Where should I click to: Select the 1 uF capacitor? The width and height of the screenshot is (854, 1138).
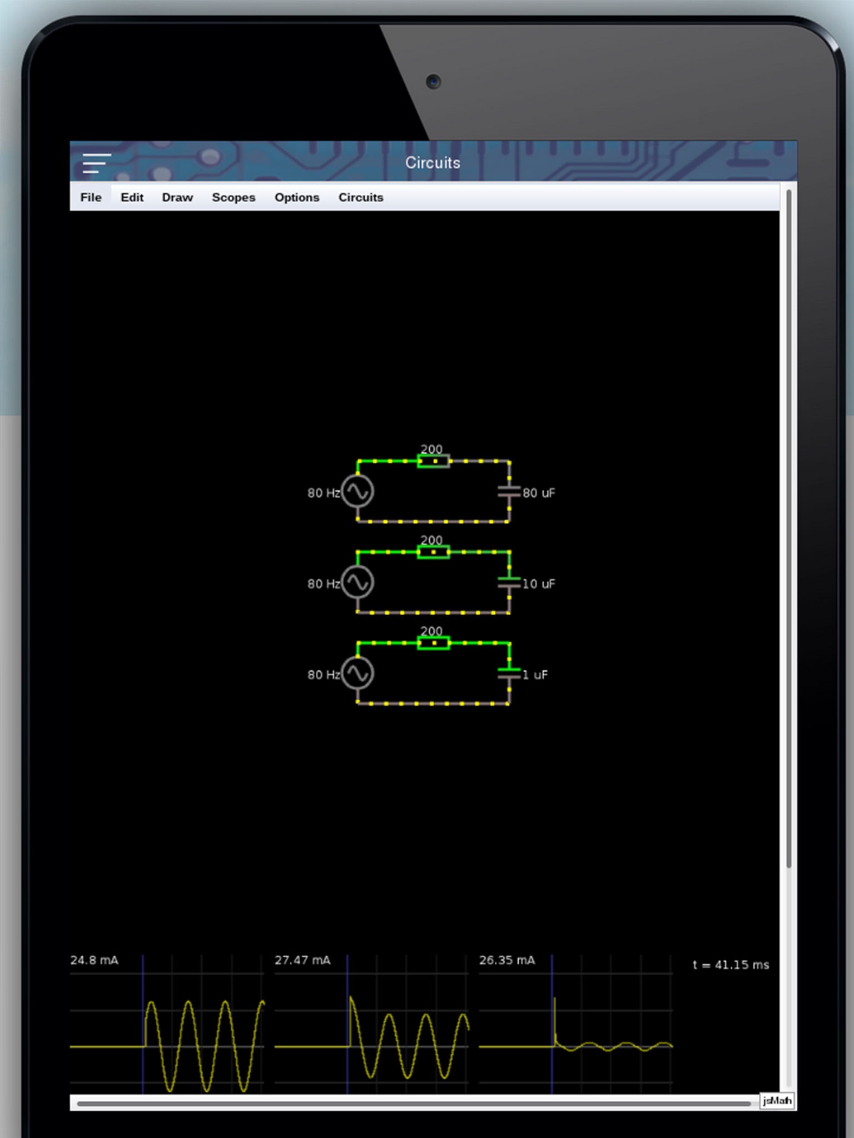[x=509, y=674]
